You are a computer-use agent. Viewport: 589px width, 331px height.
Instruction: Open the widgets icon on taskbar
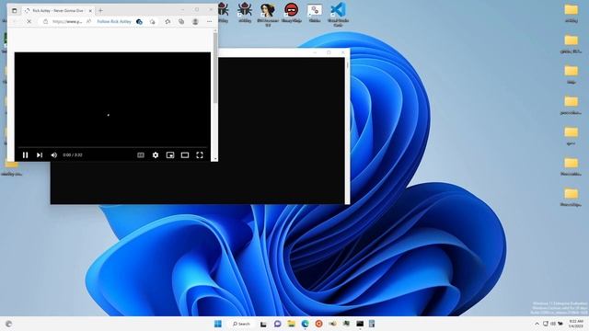pyautogui.click(x=8, y=324)
